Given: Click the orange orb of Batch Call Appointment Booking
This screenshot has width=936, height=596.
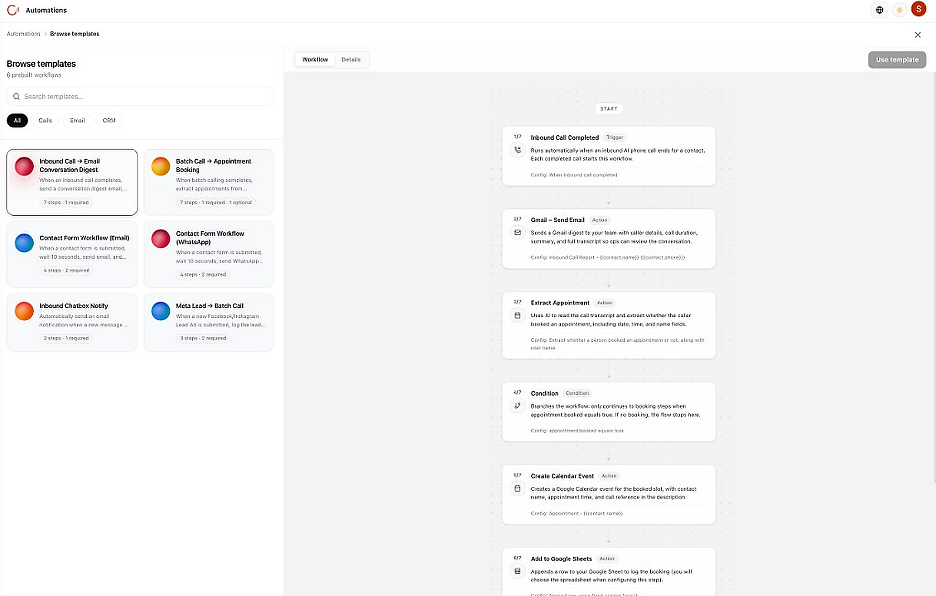Looking at the screenshot, I should [161, 166].
